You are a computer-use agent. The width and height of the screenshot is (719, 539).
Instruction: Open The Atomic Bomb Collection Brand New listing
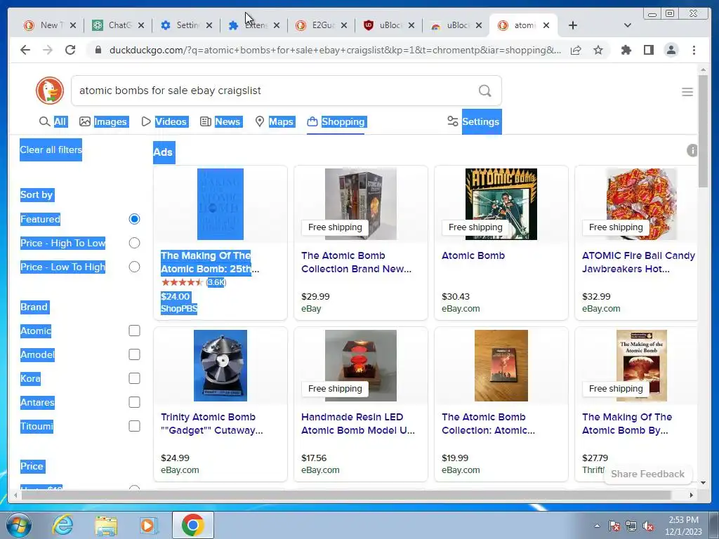tap(356, 262)
